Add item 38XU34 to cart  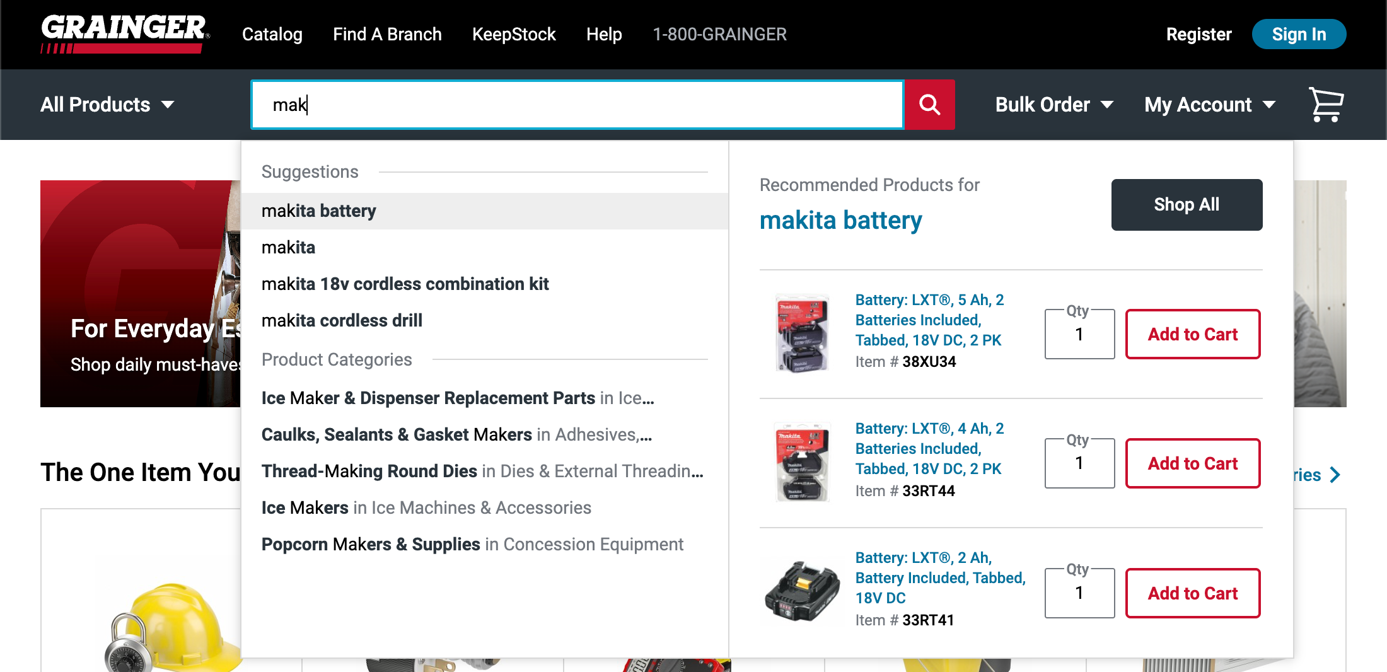[x=1192, y=334]
